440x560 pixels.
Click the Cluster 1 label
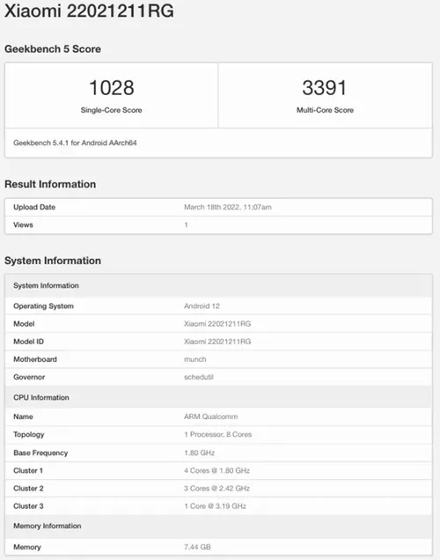coord(28,471)
